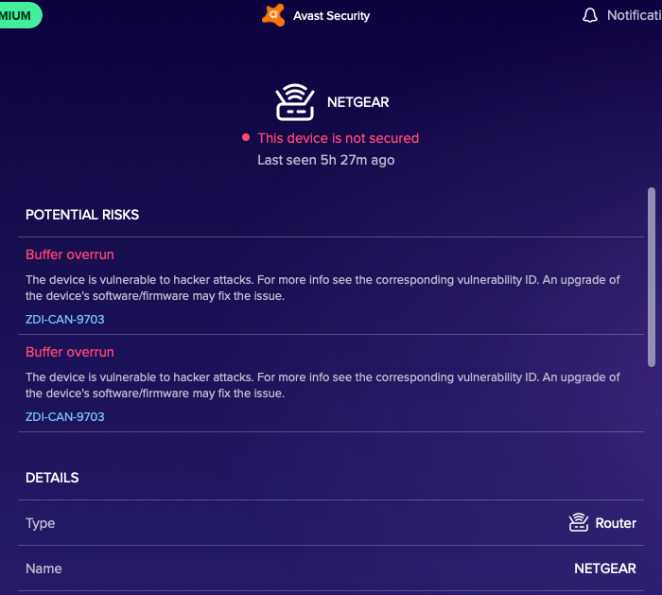Image resolution: width=662 pixels, height=595 pixels.
Task: Click the DETAILS section header
Action: [52, 478]
